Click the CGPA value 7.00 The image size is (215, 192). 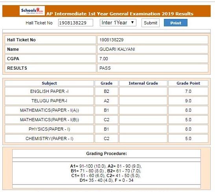[x=104, y=59]
